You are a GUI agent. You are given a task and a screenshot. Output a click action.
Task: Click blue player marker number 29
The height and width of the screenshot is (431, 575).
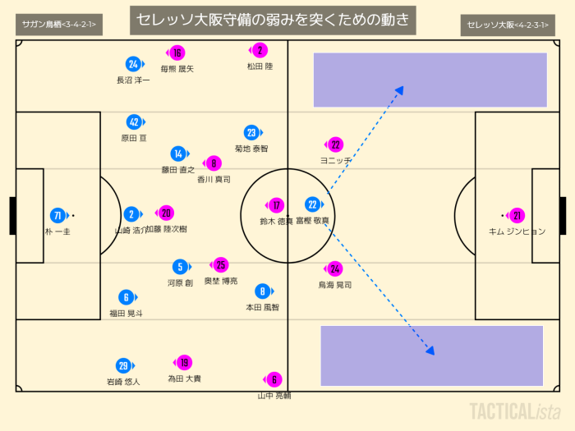[123, 365]
